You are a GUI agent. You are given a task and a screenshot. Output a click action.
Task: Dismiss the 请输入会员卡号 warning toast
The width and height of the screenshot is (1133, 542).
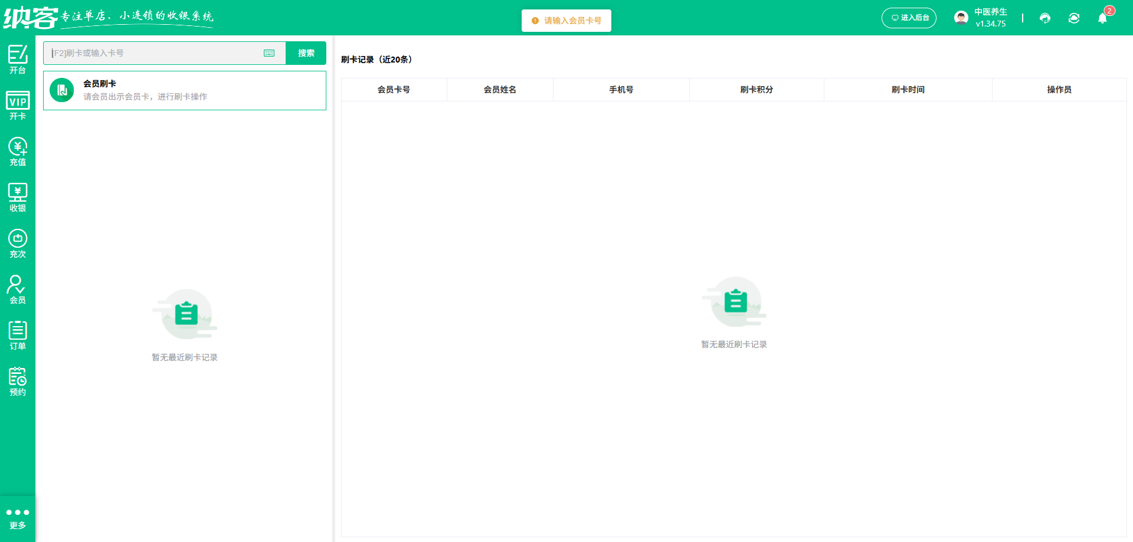[x=566, y=21]
